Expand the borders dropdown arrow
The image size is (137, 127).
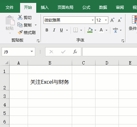81,30
